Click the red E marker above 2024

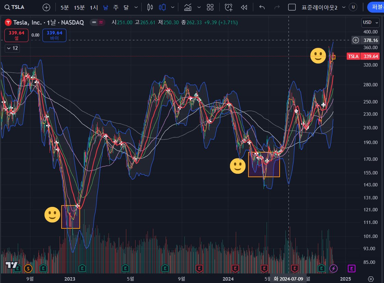(x=235, y=269)
